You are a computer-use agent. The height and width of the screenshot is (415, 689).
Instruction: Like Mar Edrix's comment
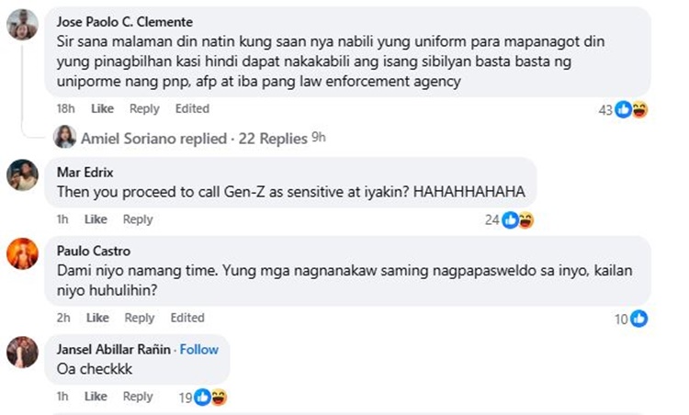96,219
